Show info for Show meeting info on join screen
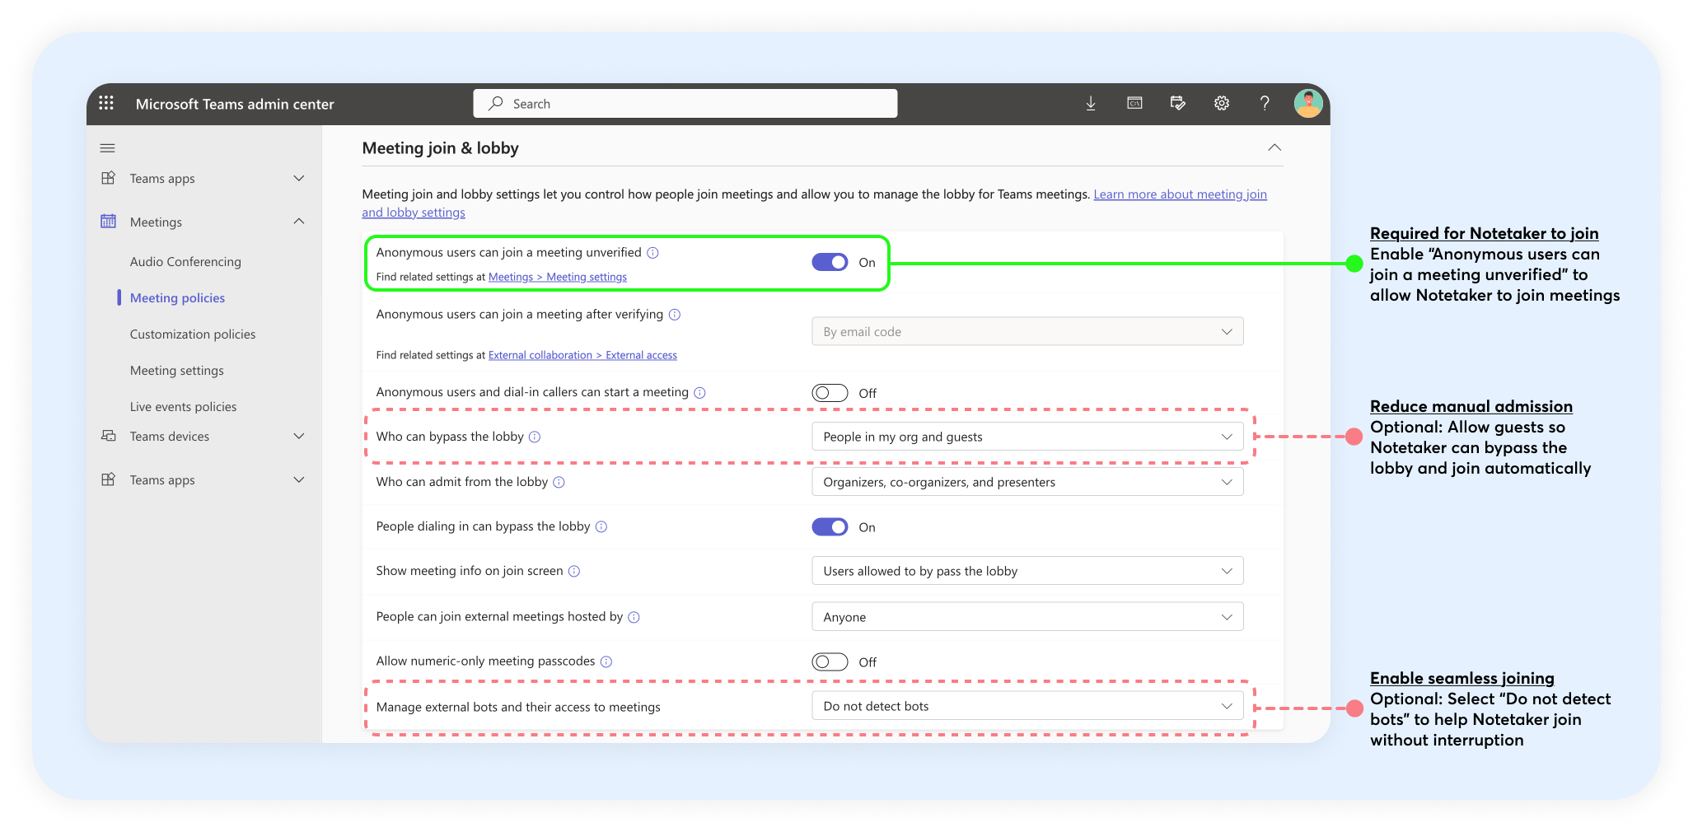Screen dimensions: 1693x832 [x=574, y=571]
